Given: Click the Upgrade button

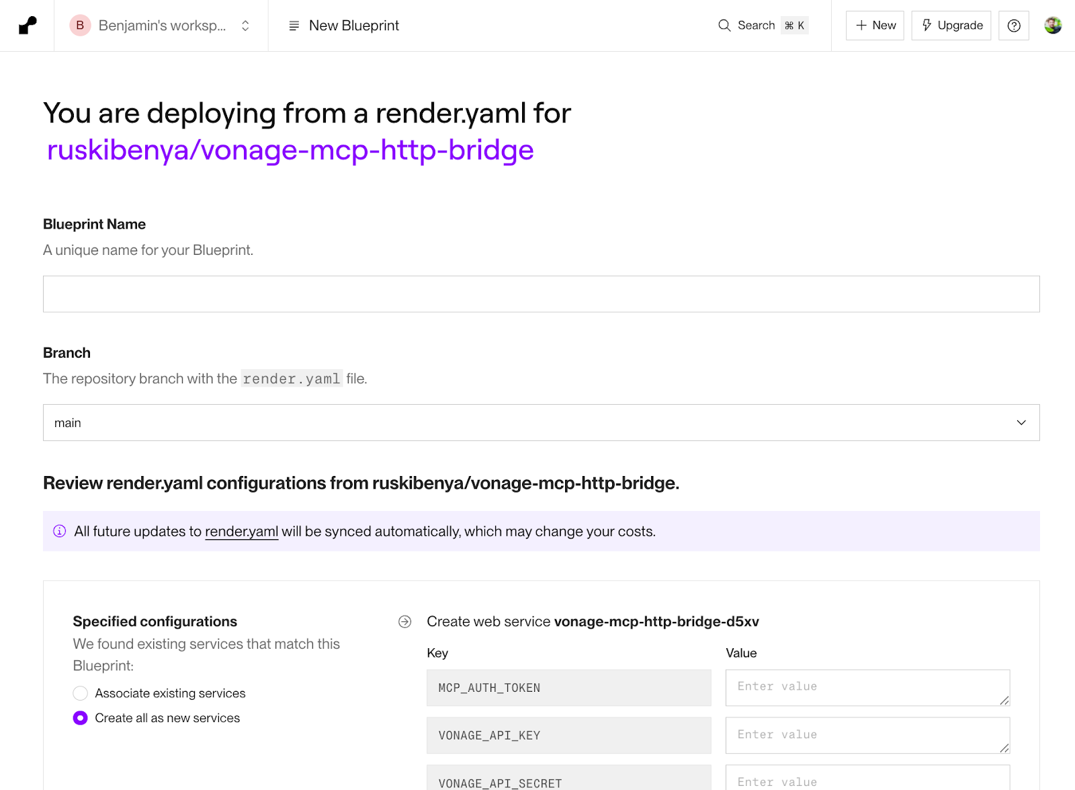Looking at the screenshot, I should [951, 25].
